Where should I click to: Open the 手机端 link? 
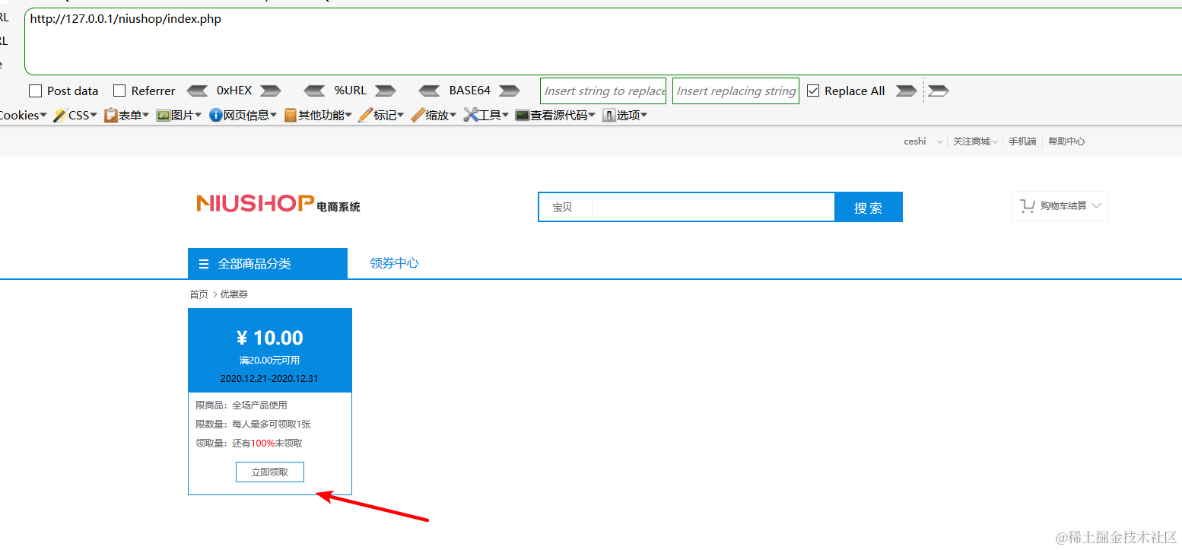(1022, 141)
